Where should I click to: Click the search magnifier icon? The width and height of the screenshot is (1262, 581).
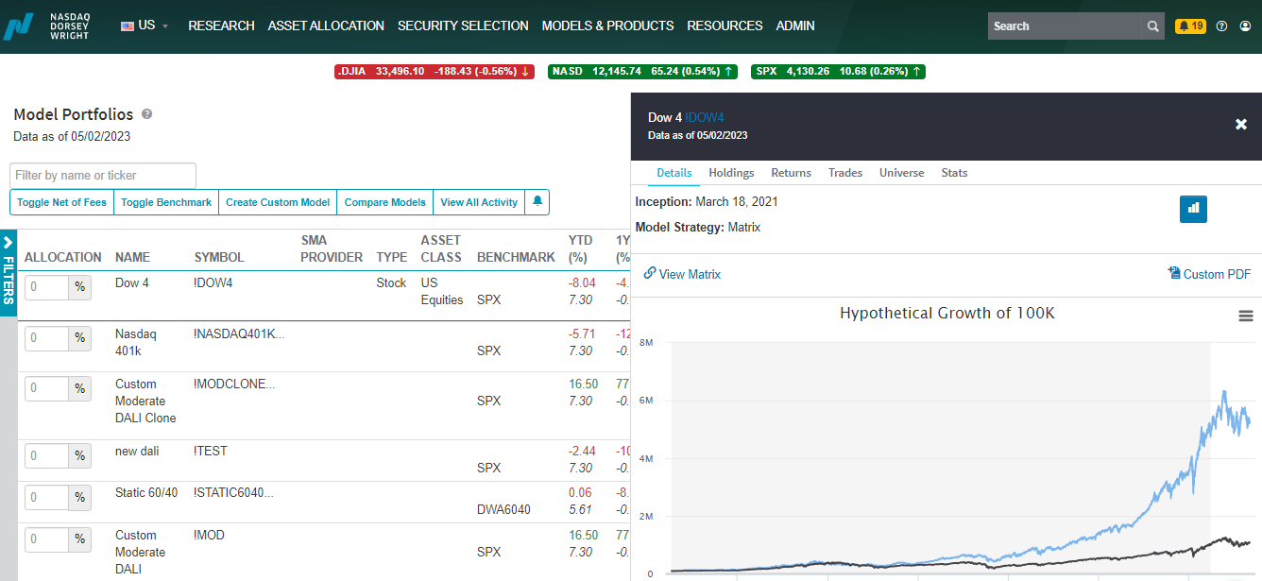click(x=1153, y=26)
